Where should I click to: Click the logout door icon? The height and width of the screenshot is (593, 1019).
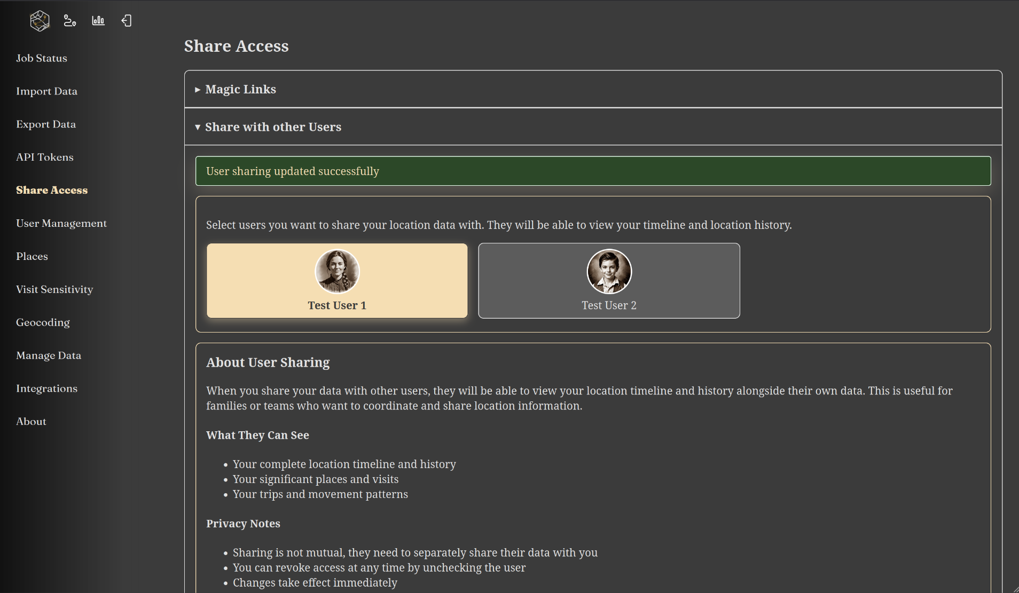point(127,21)
